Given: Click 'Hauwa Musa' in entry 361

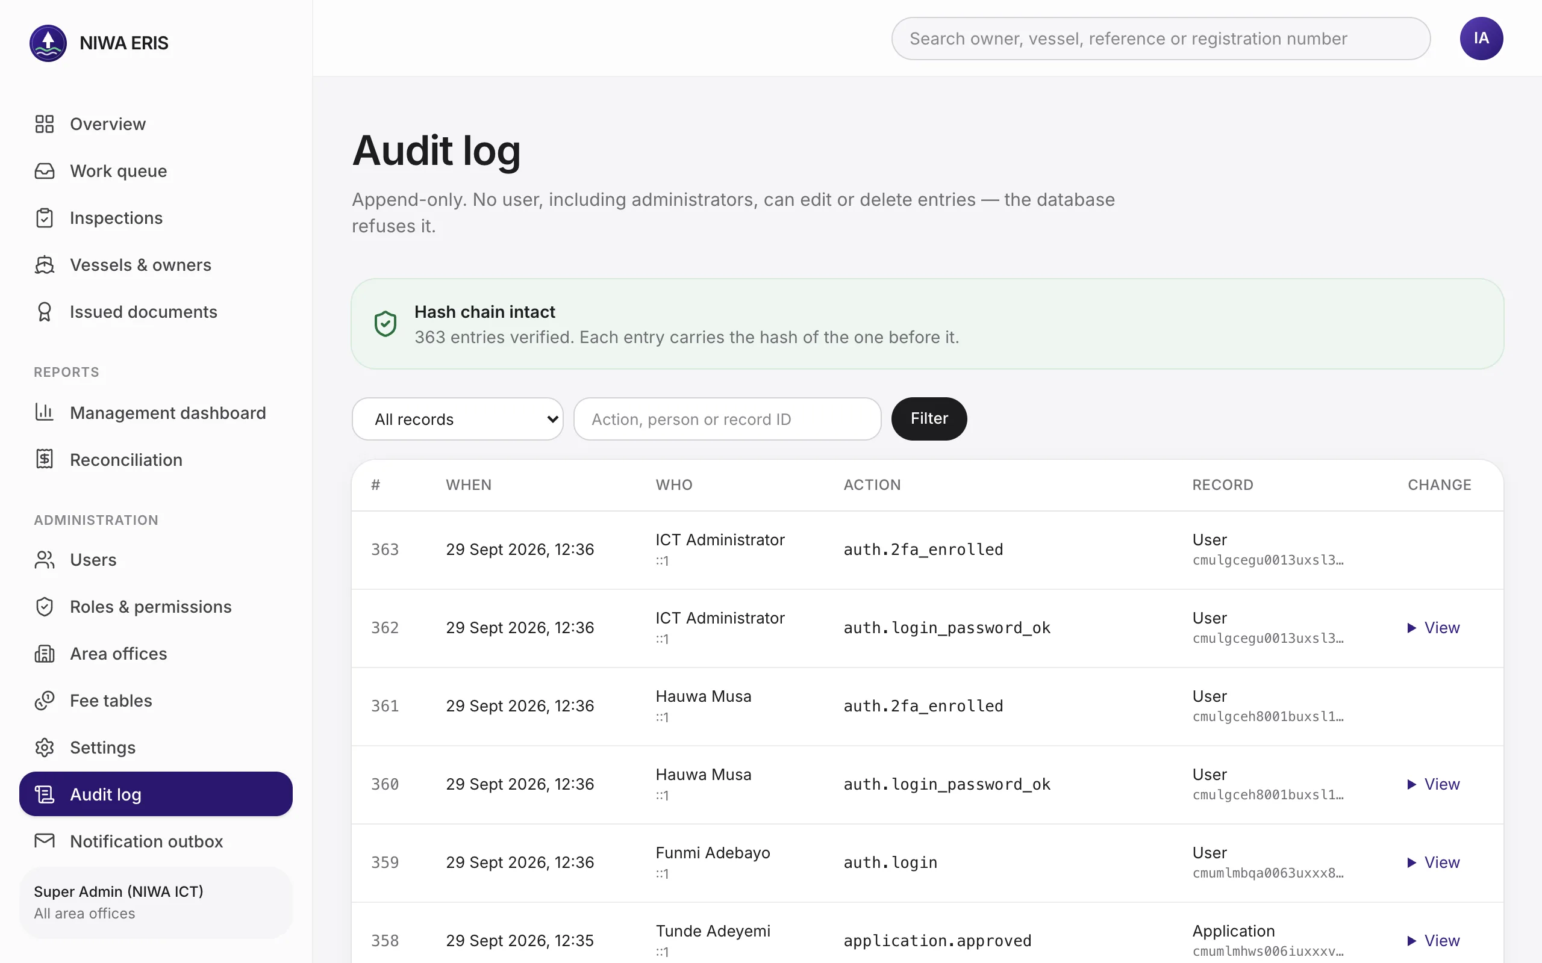Looking at the screenshot, I should click(x=704, y=696).
